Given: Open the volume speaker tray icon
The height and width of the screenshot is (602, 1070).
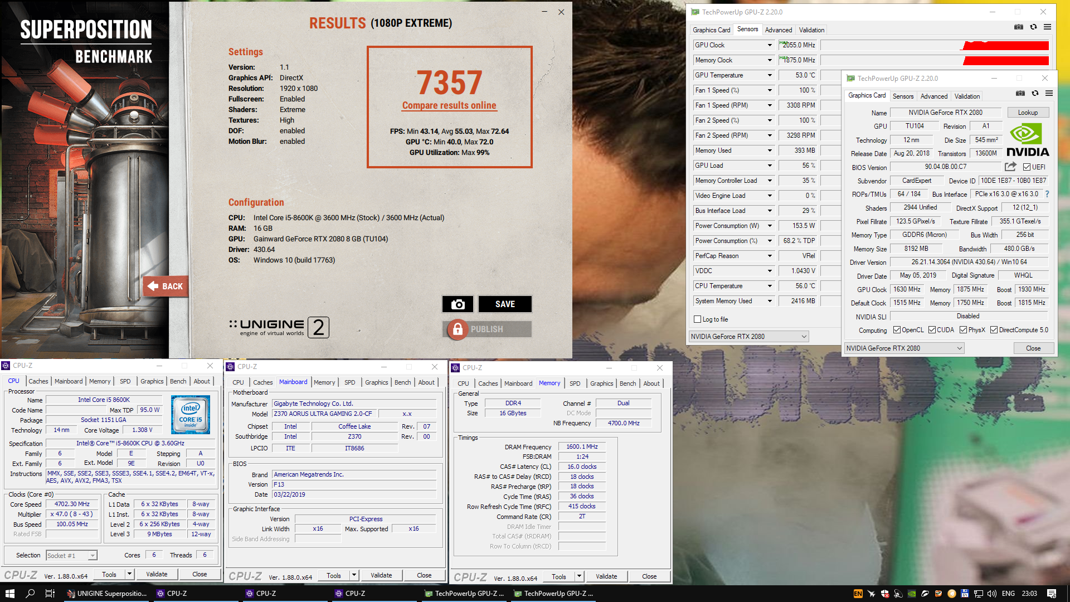Looking at the screenshot, I should pyautogui.click(x=992, y=594).
